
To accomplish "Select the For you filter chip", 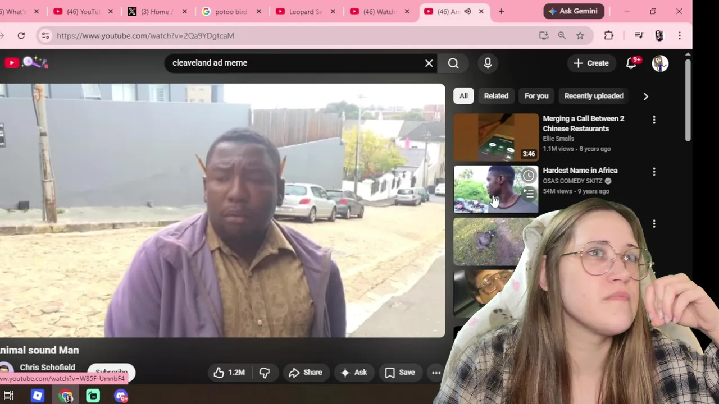I will 536,96.
